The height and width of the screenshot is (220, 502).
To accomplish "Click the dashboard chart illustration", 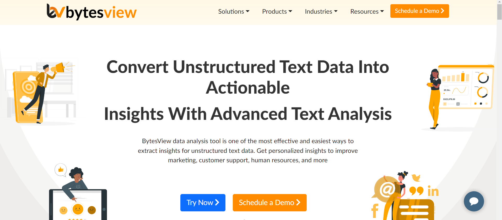I will [466, 87].
